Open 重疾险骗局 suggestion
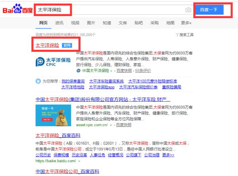Screen dimensions: 238x176 click(172, 87)
